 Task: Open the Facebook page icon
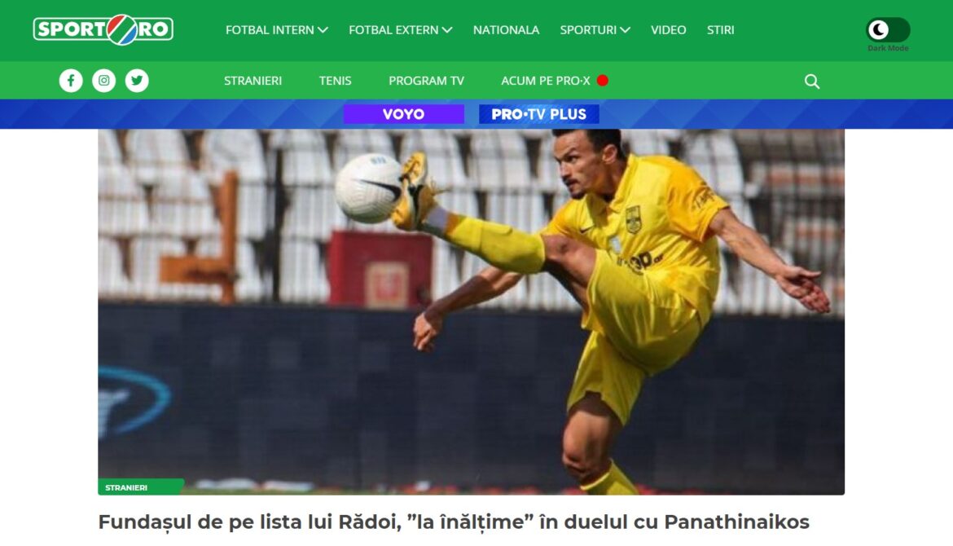coord(71,80)
